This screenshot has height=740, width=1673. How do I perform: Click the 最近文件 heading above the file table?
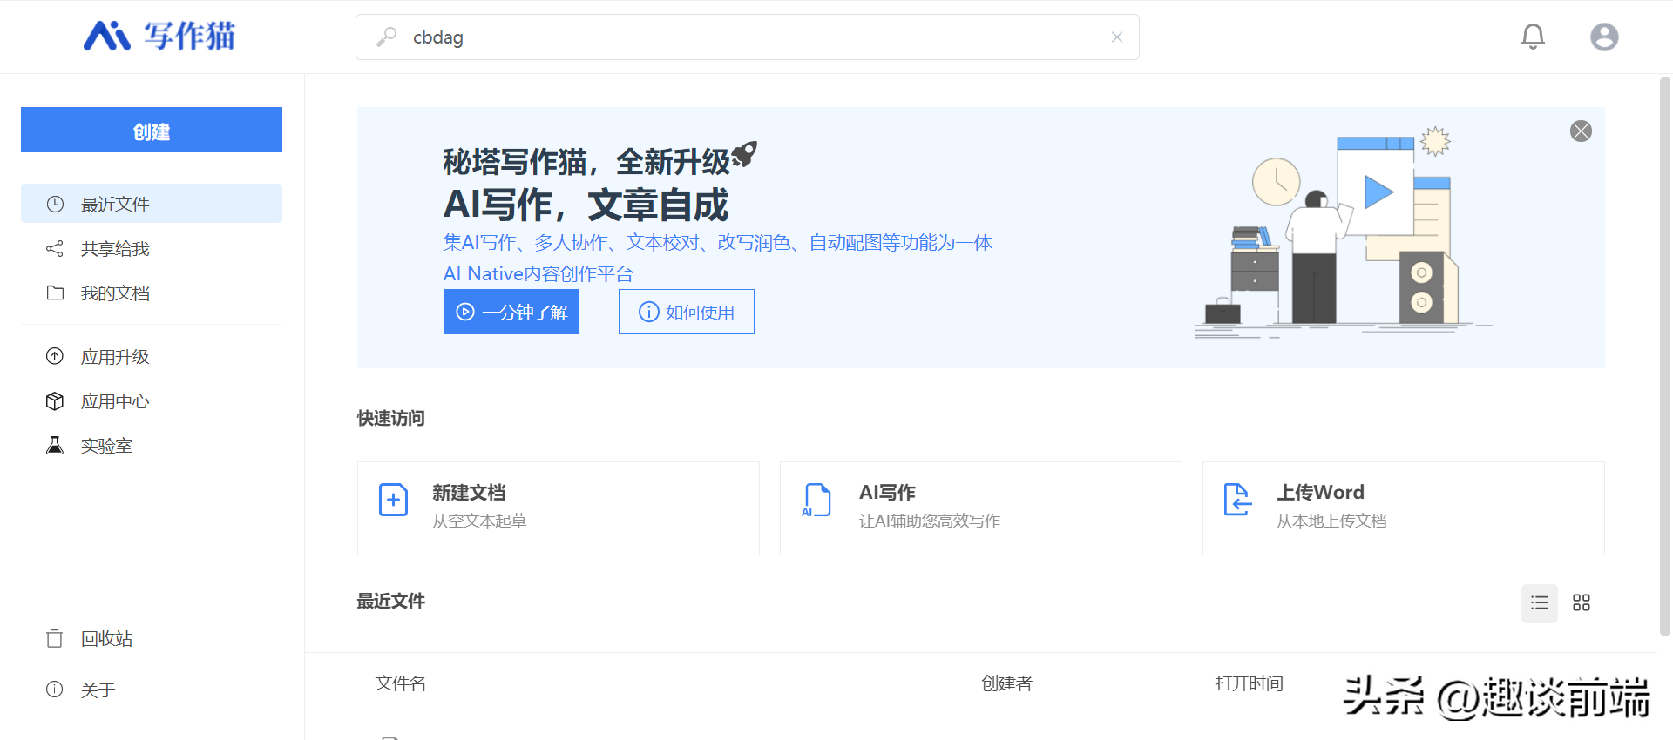click(x=391, y=601)
